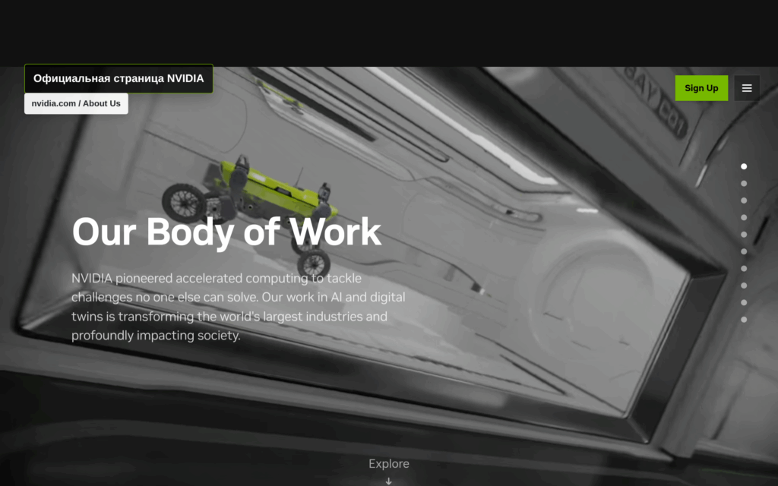The width and height of the screenshot is (778, 486).
Task: Click the green Sign Up button
Action: (x=701, y=88)
